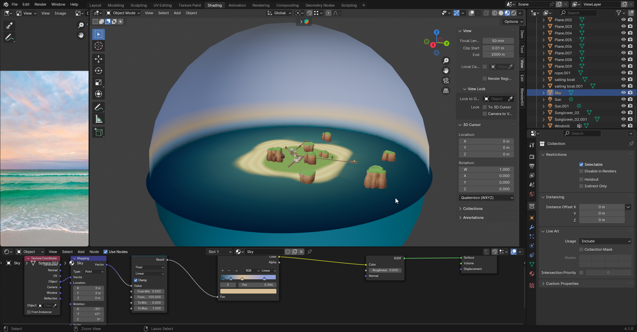Click the Options button in viewport header
637x332 pixels.
[513, 22]
